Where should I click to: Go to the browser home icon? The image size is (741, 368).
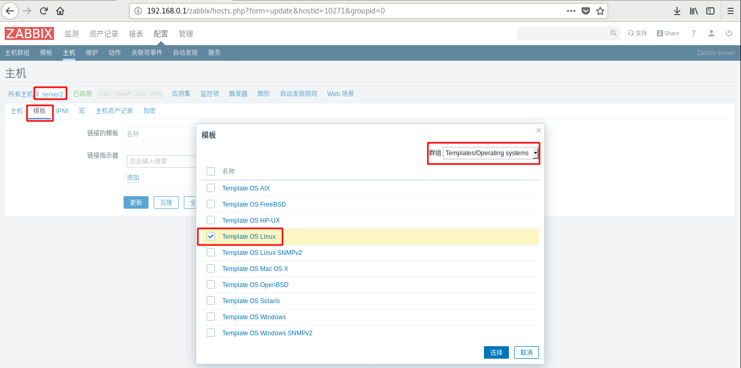[x=60, y=10]
